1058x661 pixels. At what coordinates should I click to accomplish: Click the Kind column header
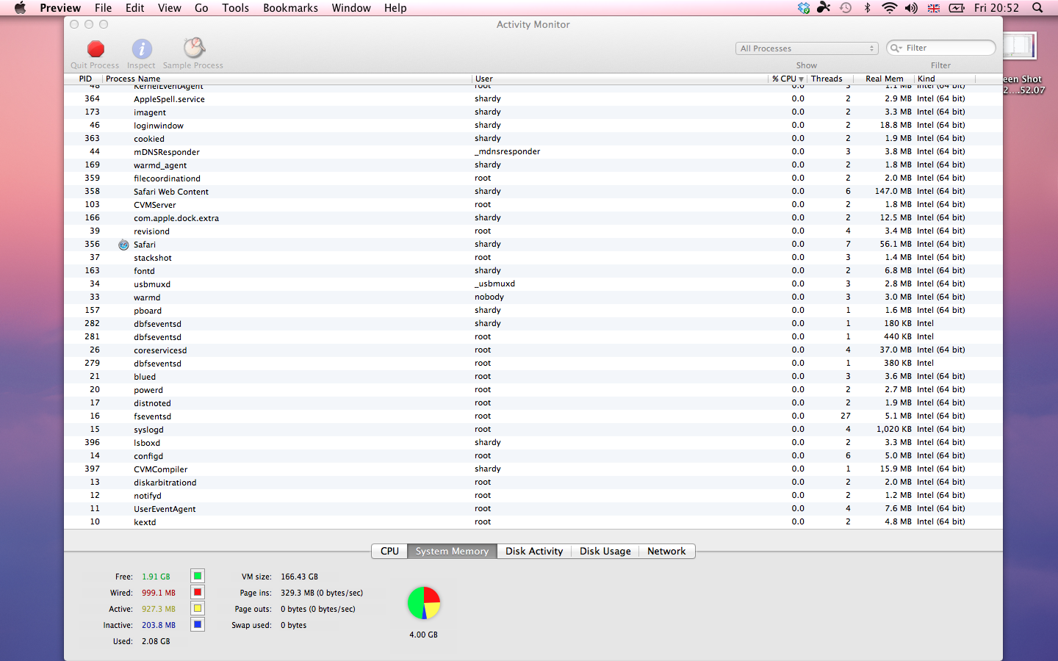[945, 79]
